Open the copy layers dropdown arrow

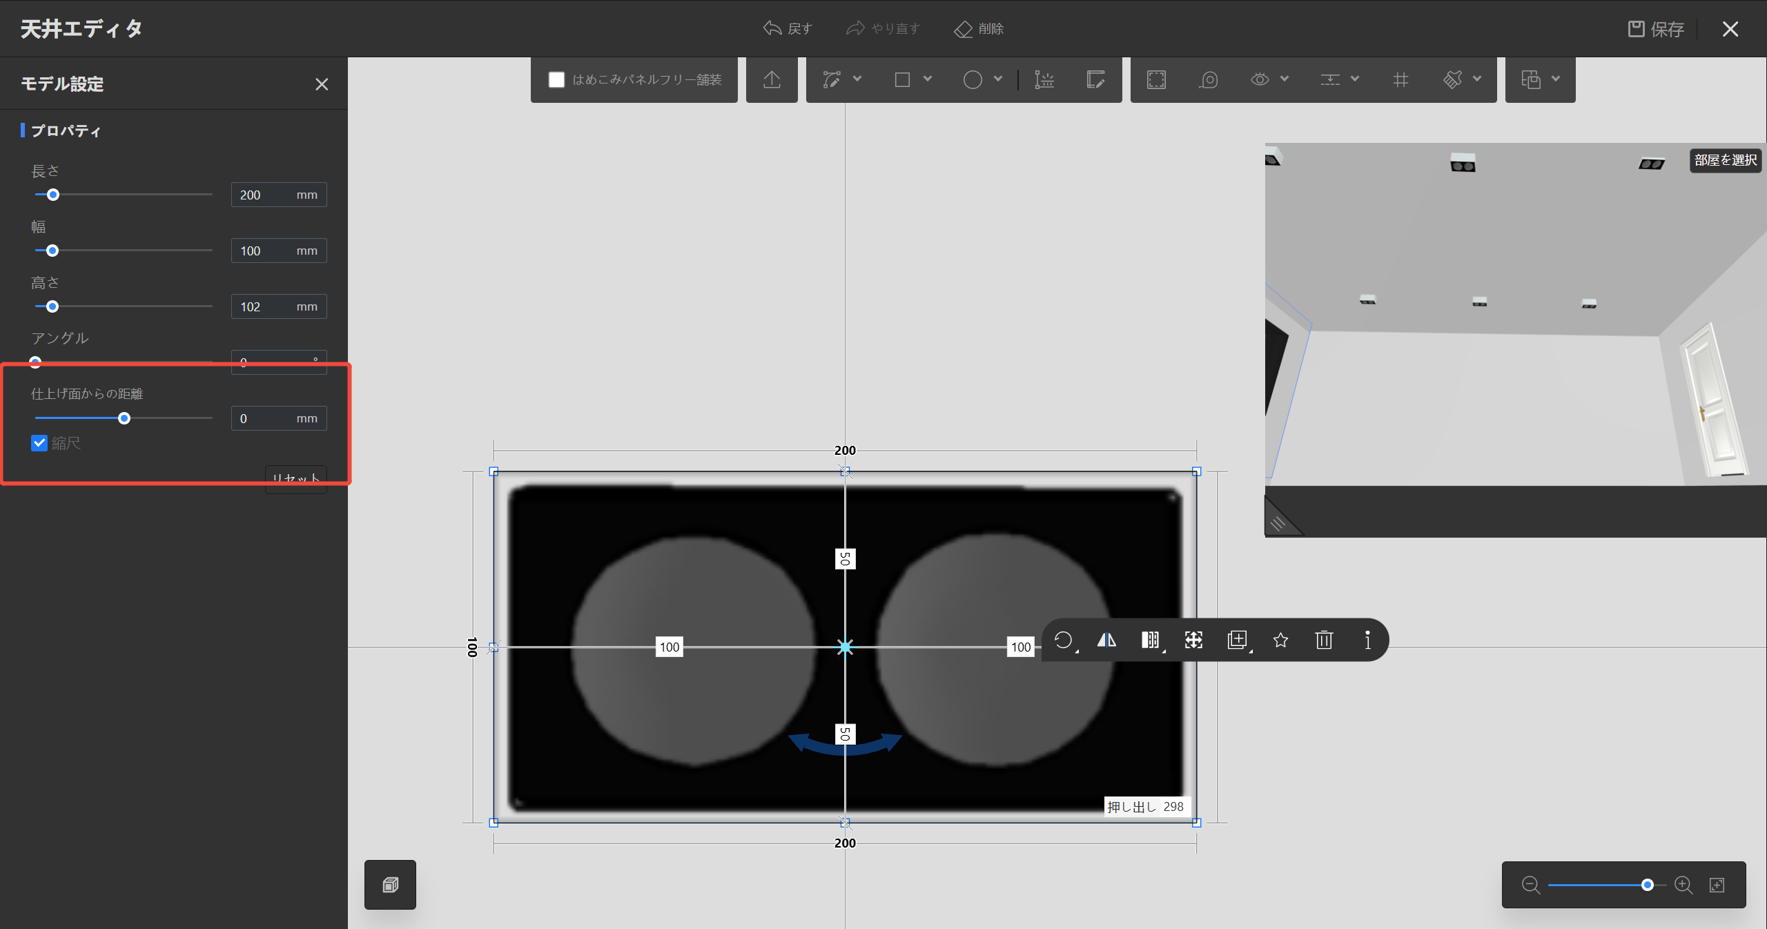(x=1556, y=79)
